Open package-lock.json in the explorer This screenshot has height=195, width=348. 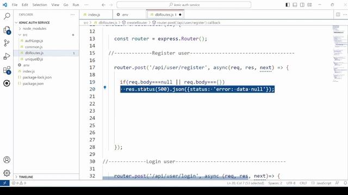coord(37,77)
